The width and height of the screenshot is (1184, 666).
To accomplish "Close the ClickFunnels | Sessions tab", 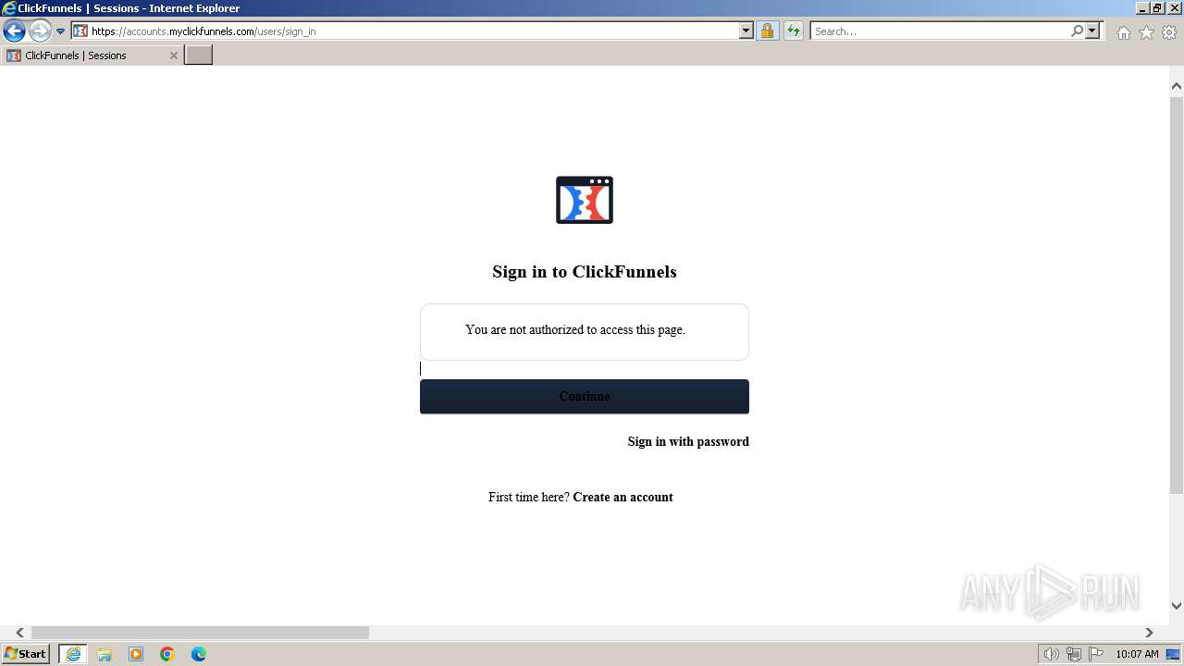I will tap(173, 55).
